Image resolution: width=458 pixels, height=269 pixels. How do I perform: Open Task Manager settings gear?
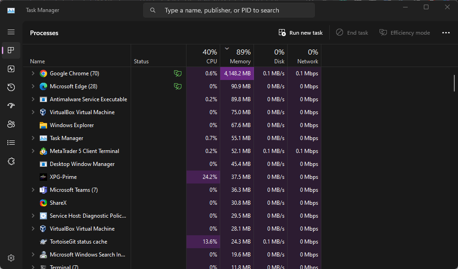point(11,258)
